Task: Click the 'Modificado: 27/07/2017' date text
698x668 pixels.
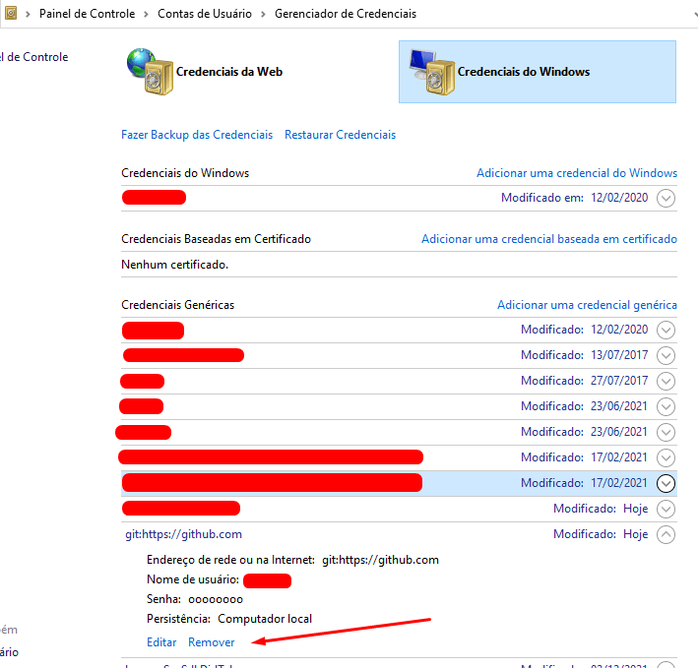Action: [x=585, y=381]
